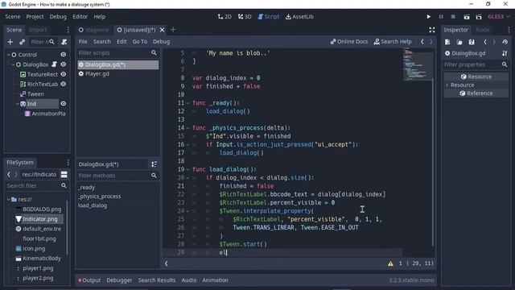Open the Help menu
The image size is (515, 290).
100,16
